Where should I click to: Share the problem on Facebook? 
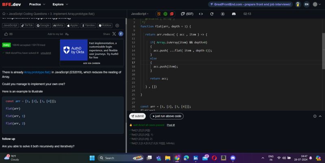[121, 34]
